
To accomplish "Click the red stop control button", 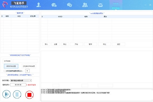I will pos(29,95).
